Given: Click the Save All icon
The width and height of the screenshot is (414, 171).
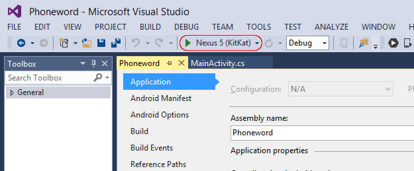Looking at the screenshot, I should point(116,43).
